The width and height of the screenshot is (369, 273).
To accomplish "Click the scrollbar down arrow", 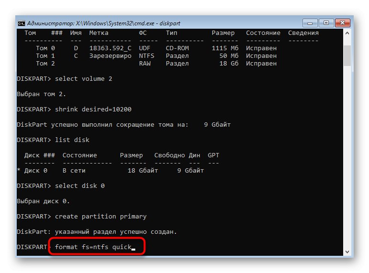I will pyautogui.click(x=347, y=251).
